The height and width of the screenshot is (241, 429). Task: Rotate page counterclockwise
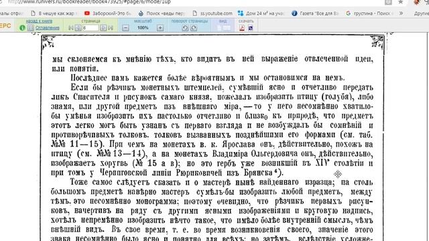point(185,27)
